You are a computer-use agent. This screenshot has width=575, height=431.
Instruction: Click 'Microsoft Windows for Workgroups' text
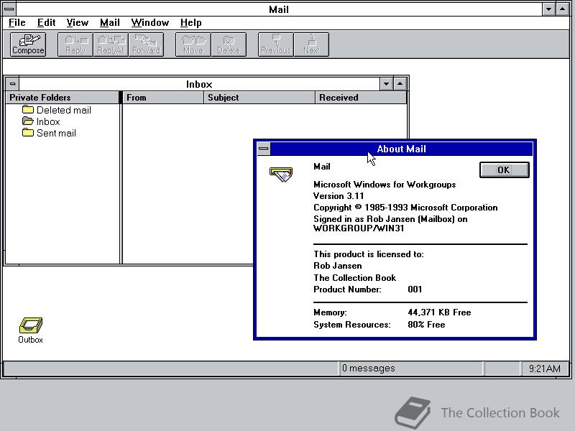(385, 185)
